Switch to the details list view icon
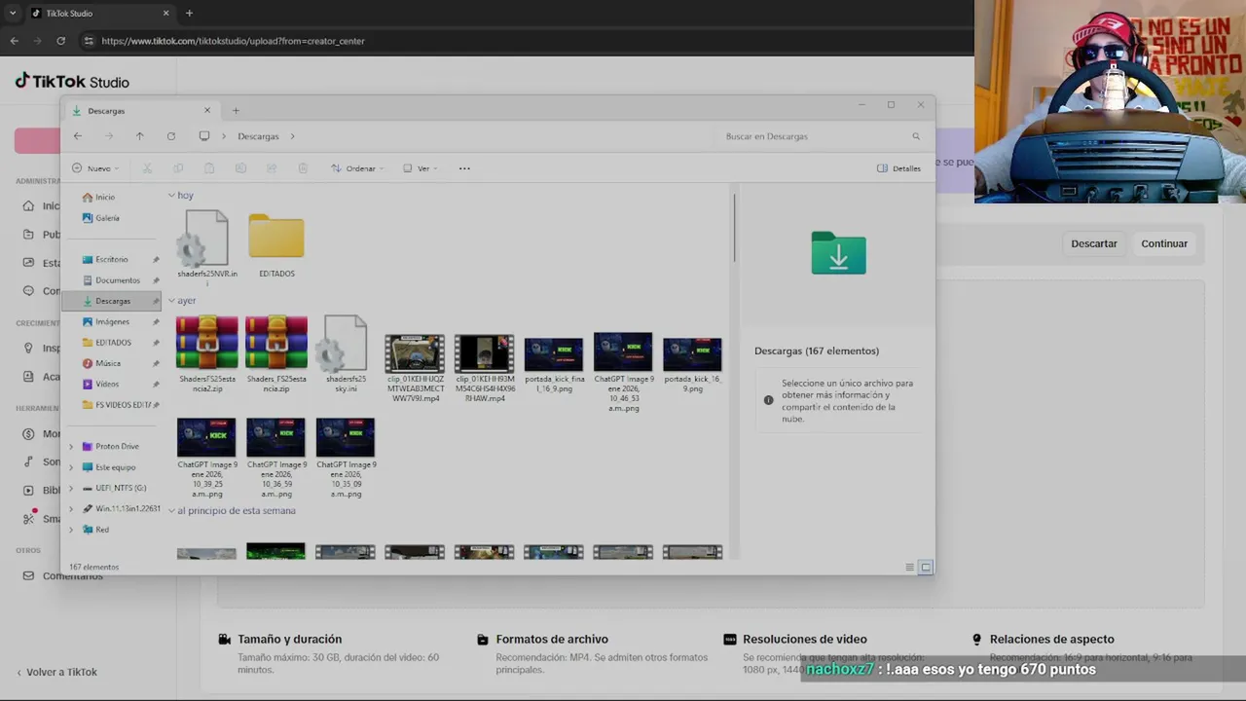This screenshot has height=701, width=1246. click(x=910, y=568)
